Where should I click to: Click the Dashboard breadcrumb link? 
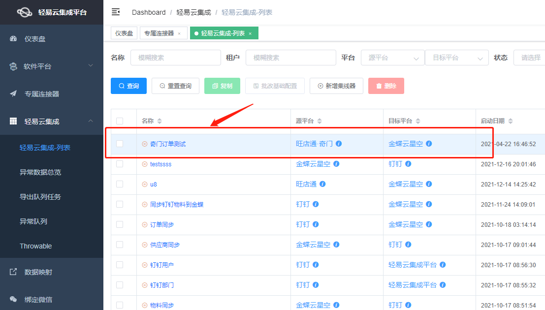click(x=149, y=12)
